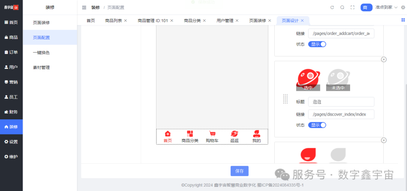The image size is (407, 191).
Task: Open 用户 in the dark sidebar
Action: pyautogui.click(x=11, y=67)
